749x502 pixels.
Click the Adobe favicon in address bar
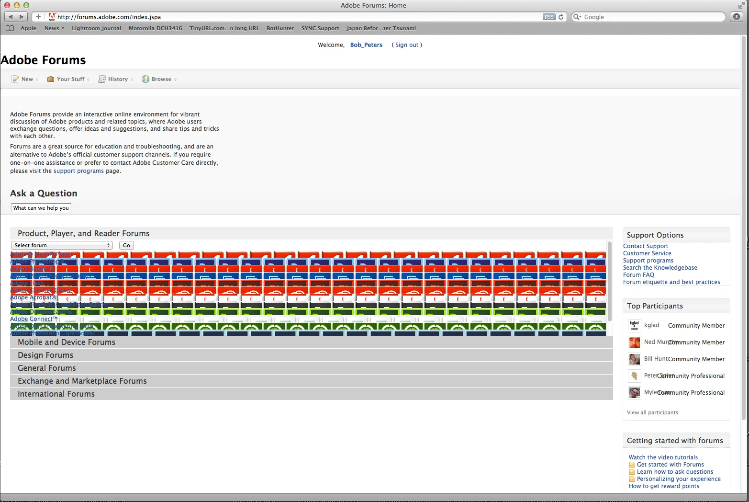[x=52, y=17]
